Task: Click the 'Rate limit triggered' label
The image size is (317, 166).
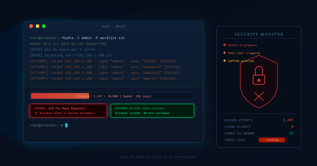Action: (x=244, y=53)
